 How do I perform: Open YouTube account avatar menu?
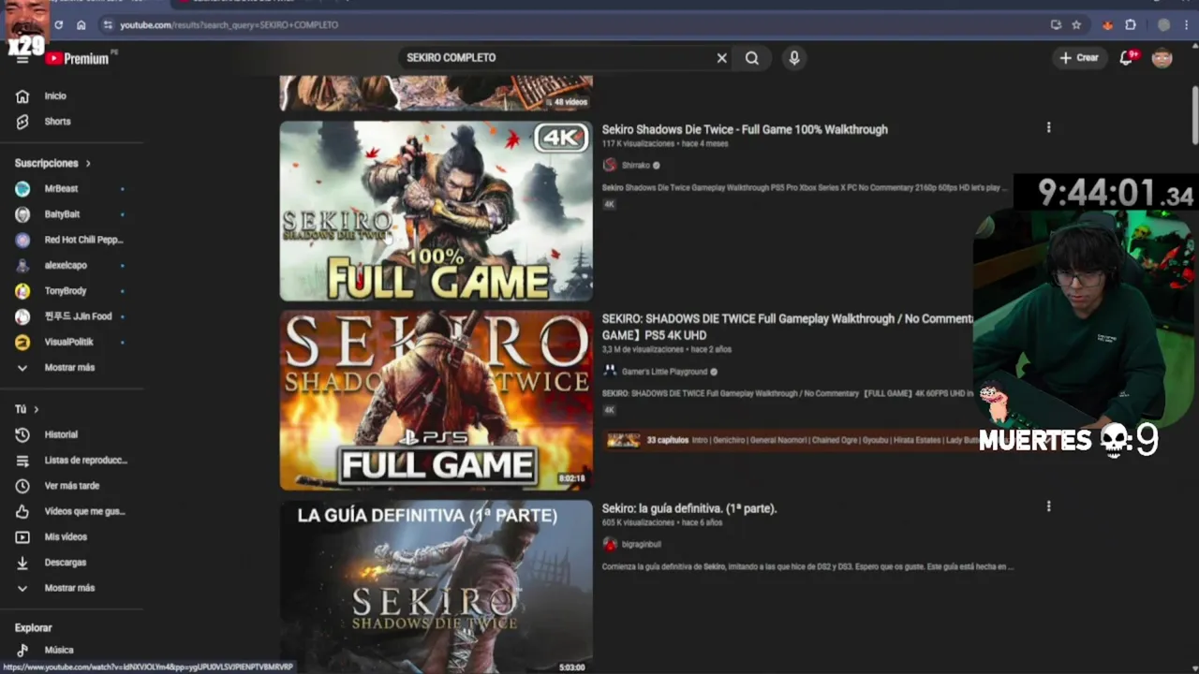click(x=1162, y=58)
